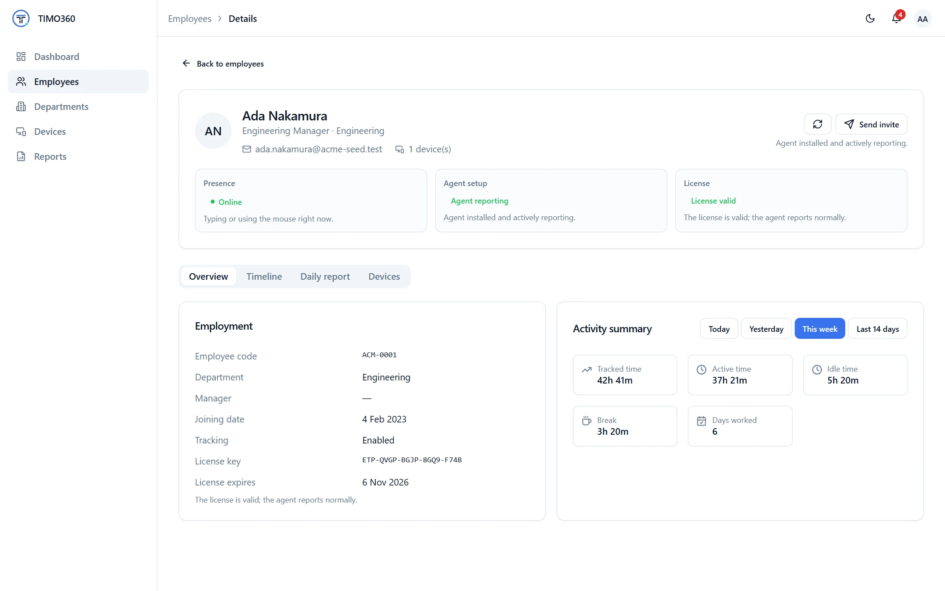Select Employees in the sidebar
Screen dimensions: 945x591
click(x=78, y=81)
